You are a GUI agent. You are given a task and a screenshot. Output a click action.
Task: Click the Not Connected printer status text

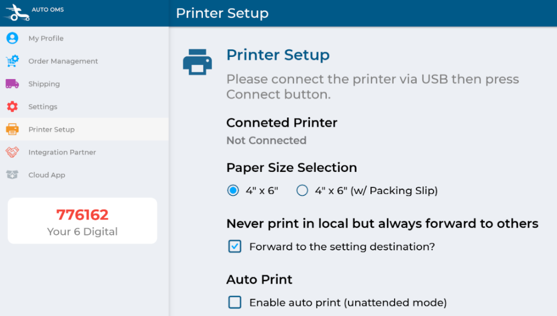266,141
